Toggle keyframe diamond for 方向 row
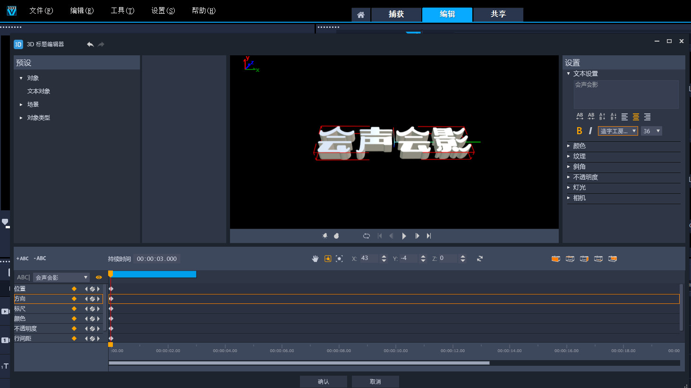The image size is (691, 388). point(74,299)
